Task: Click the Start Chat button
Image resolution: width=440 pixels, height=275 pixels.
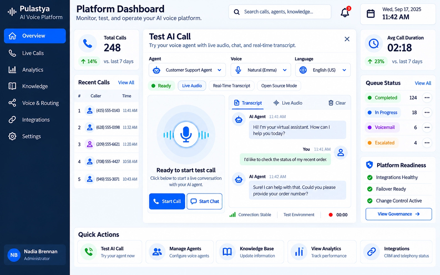Action: click(x=204, y=201)
